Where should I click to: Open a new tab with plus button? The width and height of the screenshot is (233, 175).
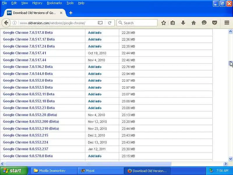pos(71,13)
